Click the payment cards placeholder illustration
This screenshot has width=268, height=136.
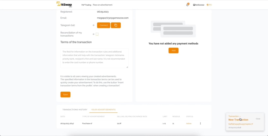pyautogui.click(x=173, y=29)
